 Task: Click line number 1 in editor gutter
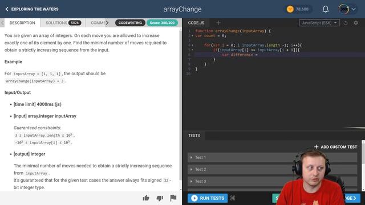189,31
